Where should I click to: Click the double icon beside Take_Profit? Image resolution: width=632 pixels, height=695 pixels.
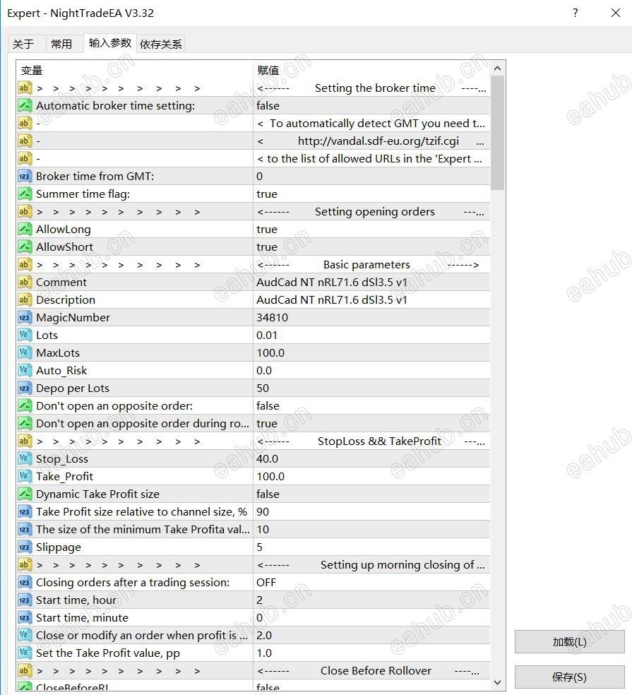(25, 477)
